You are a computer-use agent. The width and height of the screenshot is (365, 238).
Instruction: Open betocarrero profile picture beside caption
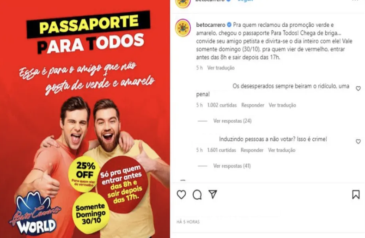click(183, 28)
